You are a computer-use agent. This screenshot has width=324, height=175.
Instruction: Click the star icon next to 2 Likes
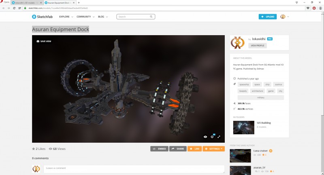(x=34, y=149)
